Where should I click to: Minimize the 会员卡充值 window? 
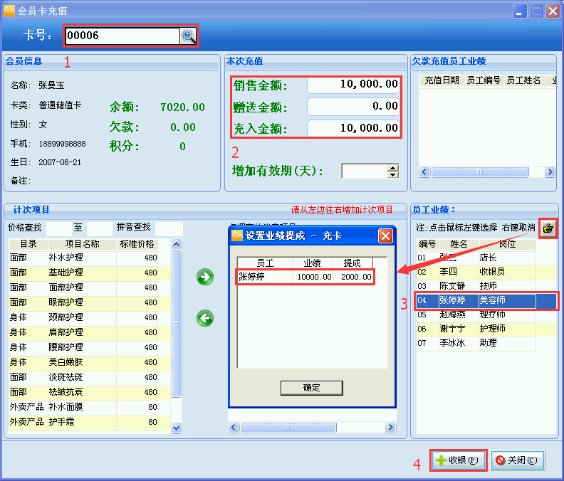(519, 11)
